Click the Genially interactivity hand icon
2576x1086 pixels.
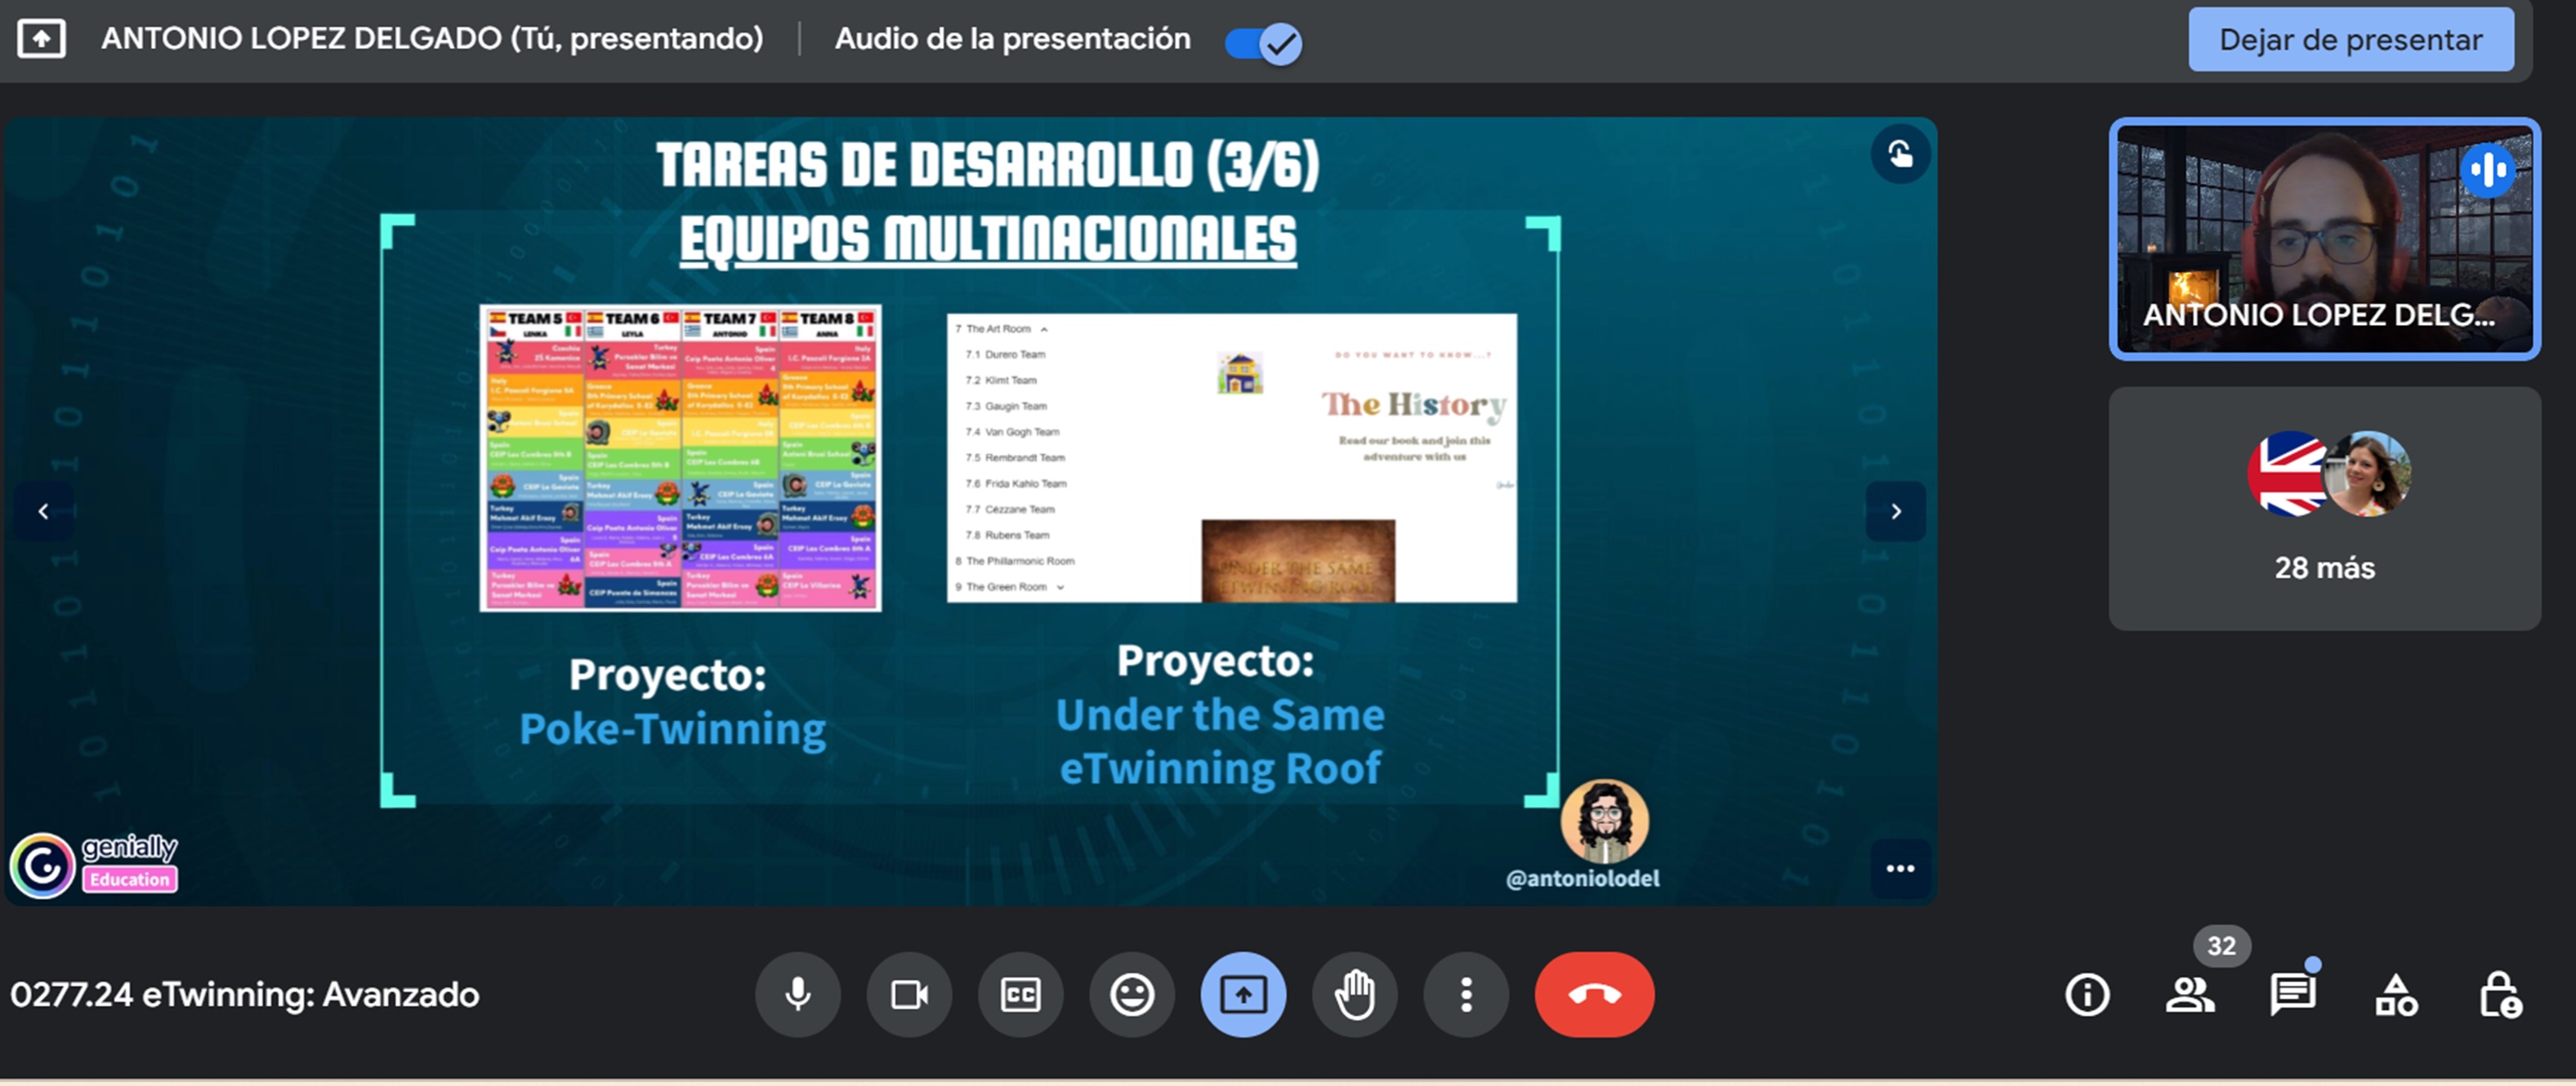pos(1900,153)
